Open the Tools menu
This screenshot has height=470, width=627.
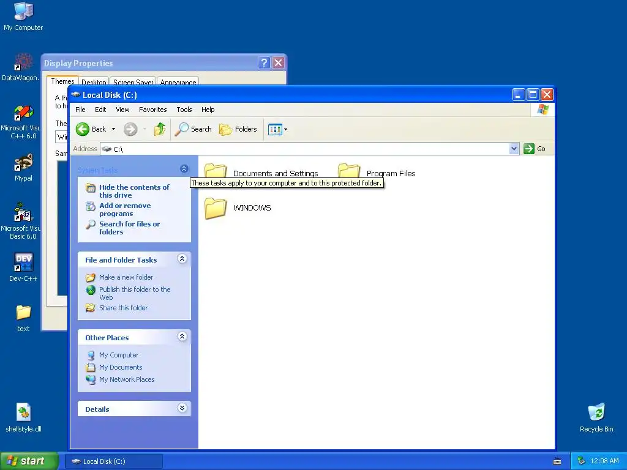point(184,110)
